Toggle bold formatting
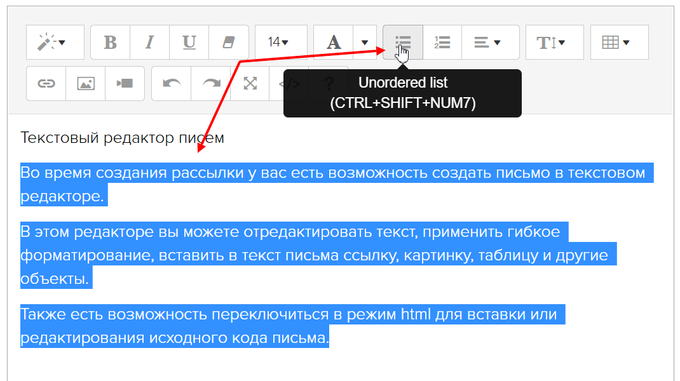Image resolution: width=680 pixels, height=381 pixels. tap(110, 43)
